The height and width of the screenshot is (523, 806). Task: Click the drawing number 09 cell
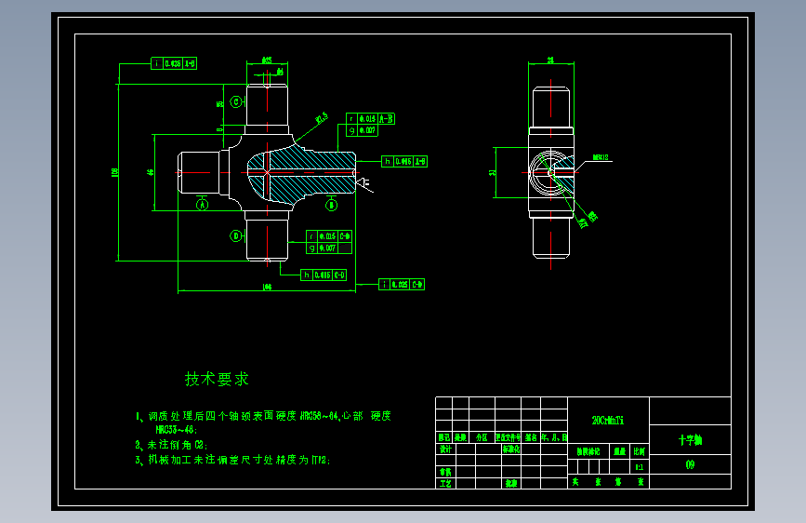(x=691, y=464)
